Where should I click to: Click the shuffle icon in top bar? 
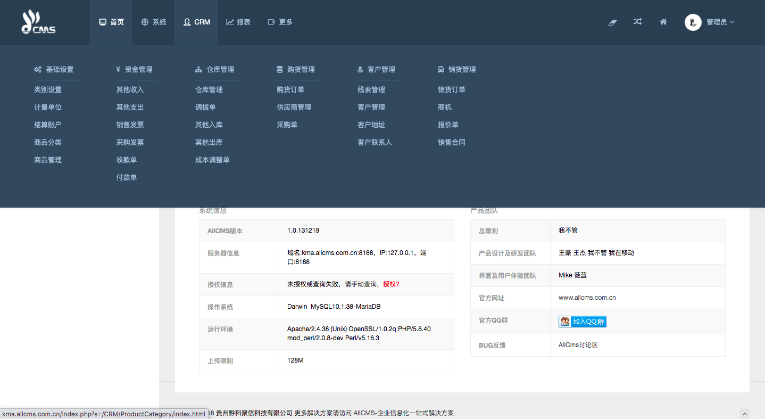[637, 22]
